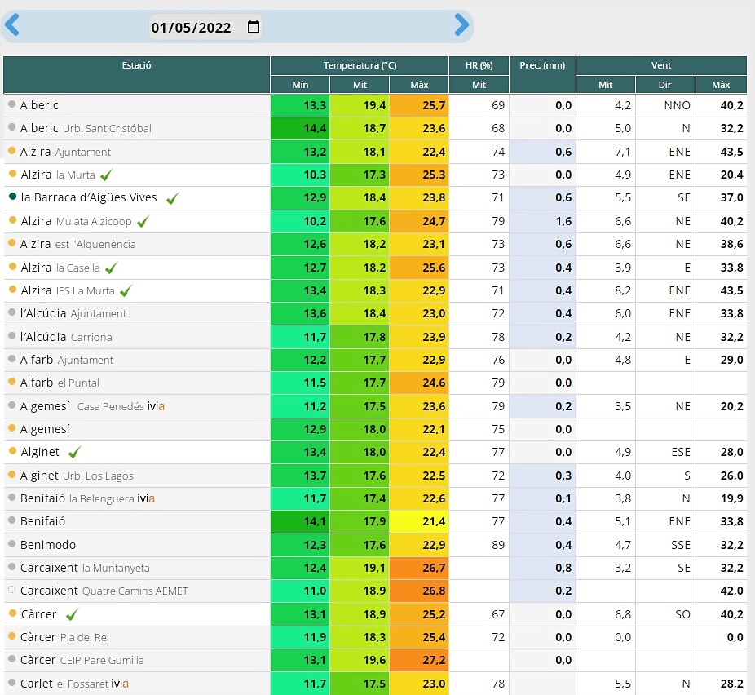
Task: Click max temperature 27,2 for Càrcer CEIP Pare Gumilla
Action: (x=419, y=660)
